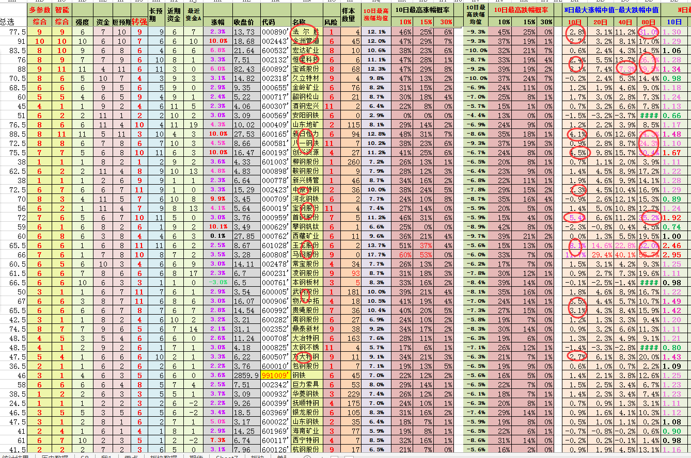The height and width of the screenshot is (458, 691).
Task: Click the 风险 column header
Action: coord(331,22)
